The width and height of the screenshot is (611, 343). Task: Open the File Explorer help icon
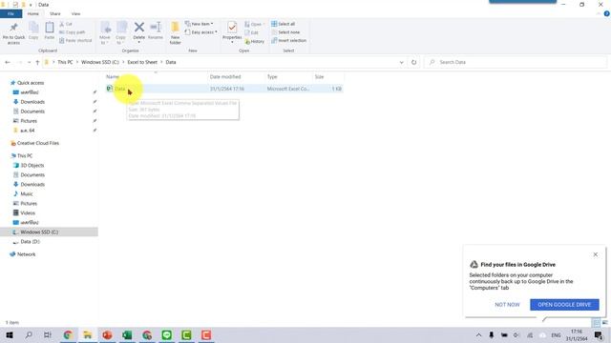point(607,13)
